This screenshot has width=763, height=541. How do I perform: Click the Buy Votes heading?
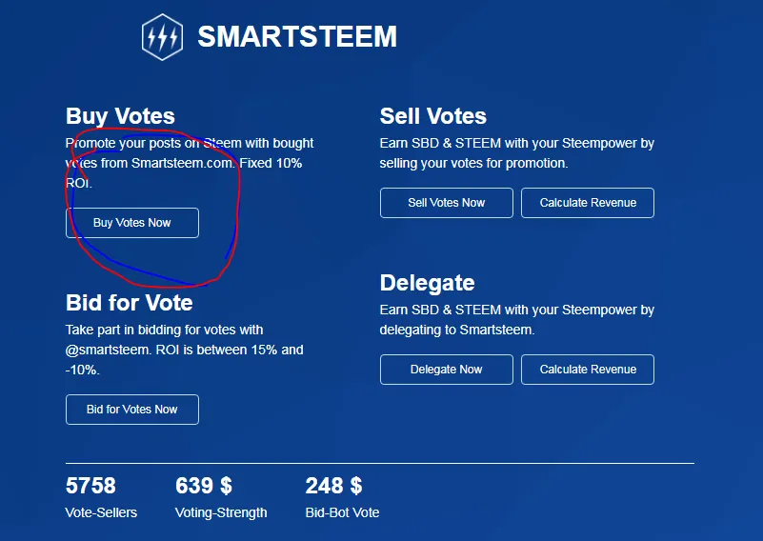(120, 117)
